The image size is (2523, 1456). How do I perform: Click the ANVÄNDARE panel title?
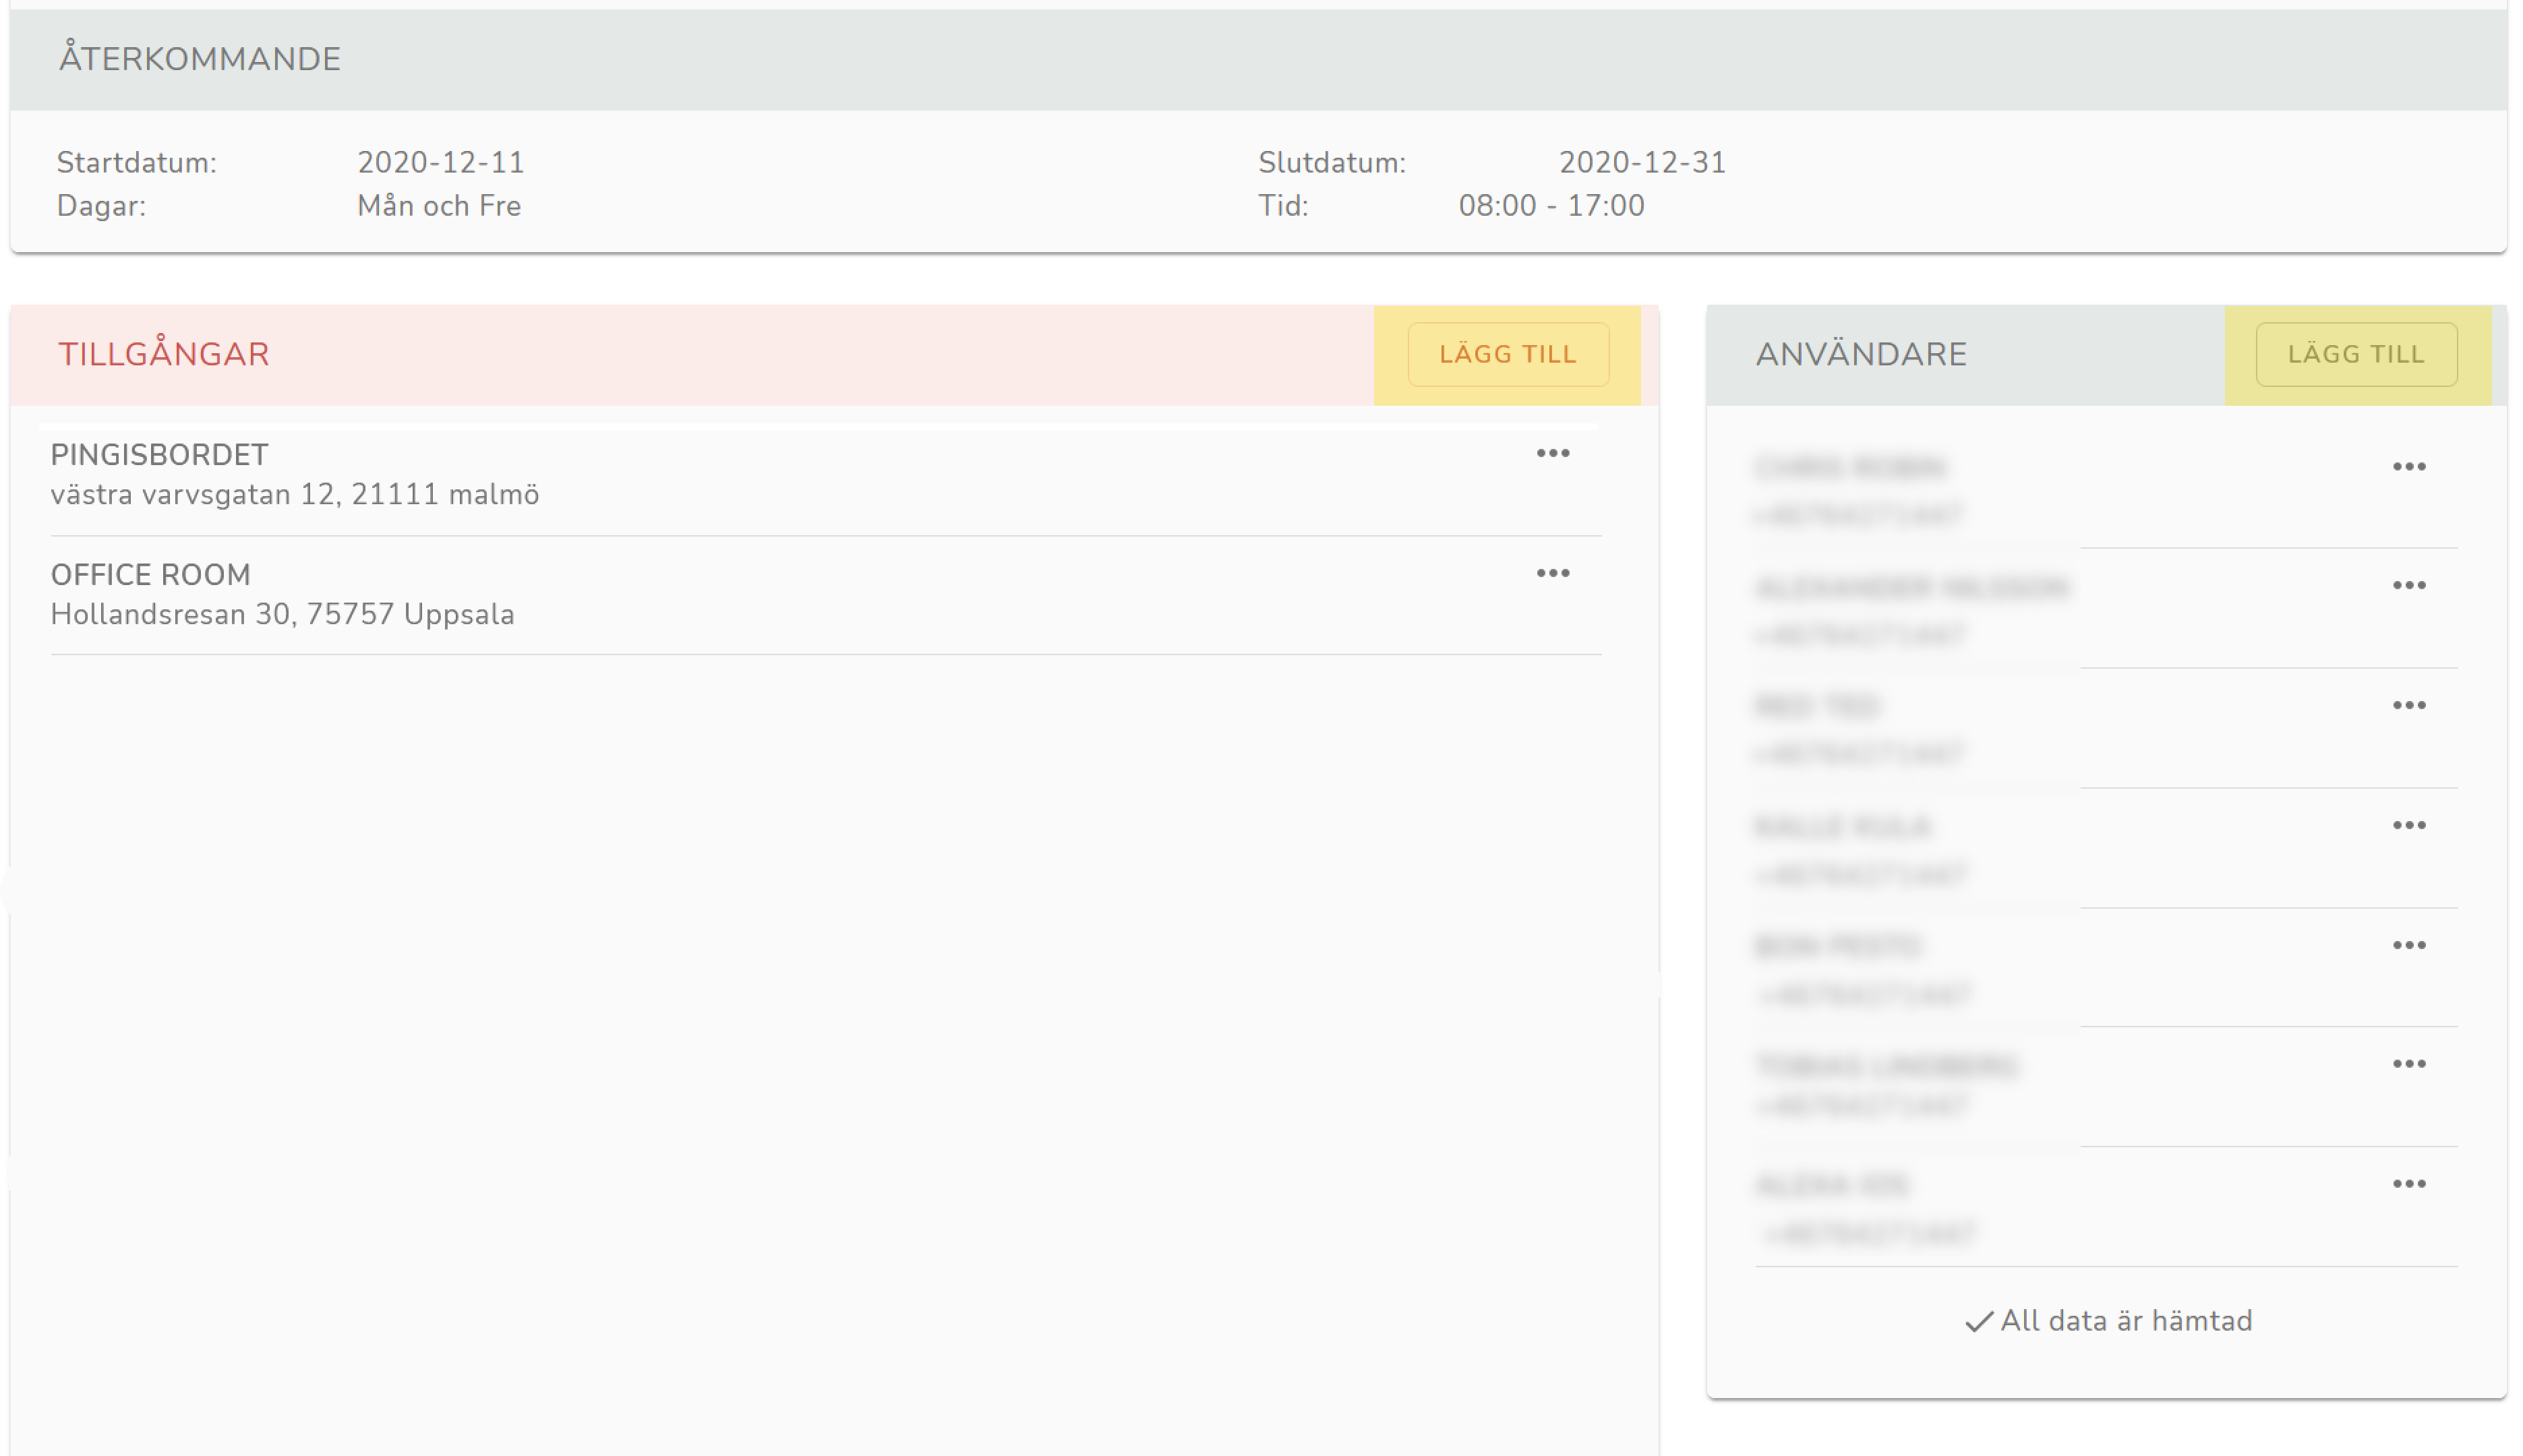(1861, 354)
